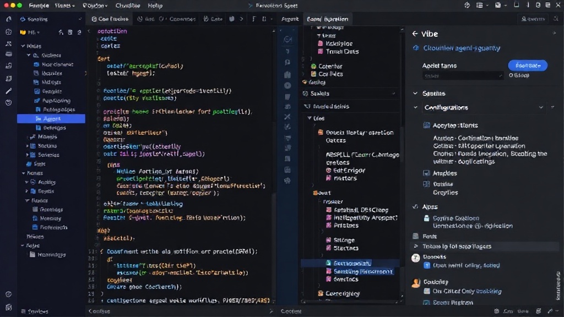Collapse the Ules tree node
Viewport: 564px width, 317px height.
pyautogui.click(x=310, y=118)
